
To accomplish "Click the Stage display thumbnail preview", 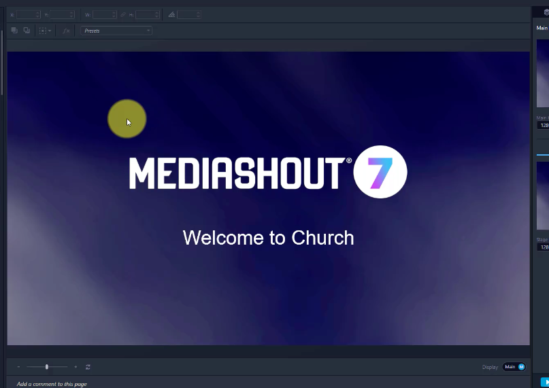I will tap(543, 196).
